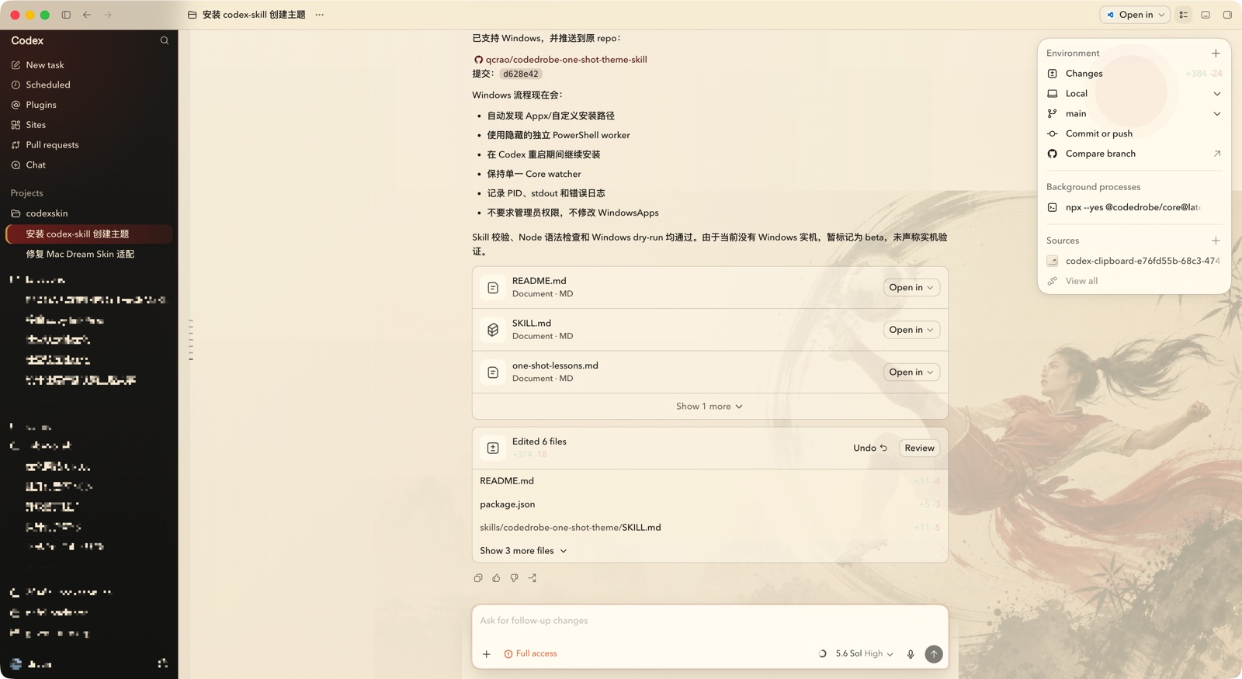Review the edited files

(919, 449)
